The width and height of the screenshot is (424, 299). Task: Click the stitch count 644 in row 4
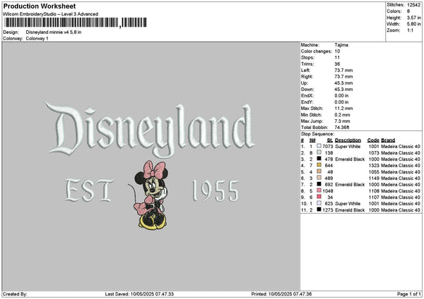pyautogui.click(x=329, y=166)
